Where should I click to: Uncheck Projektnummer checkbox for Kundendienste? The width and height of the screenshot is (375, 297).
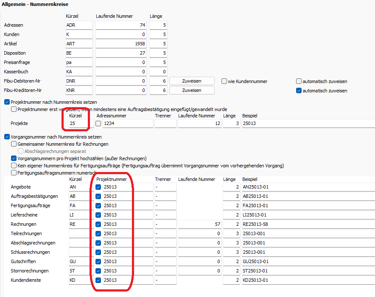coord(98,280)
